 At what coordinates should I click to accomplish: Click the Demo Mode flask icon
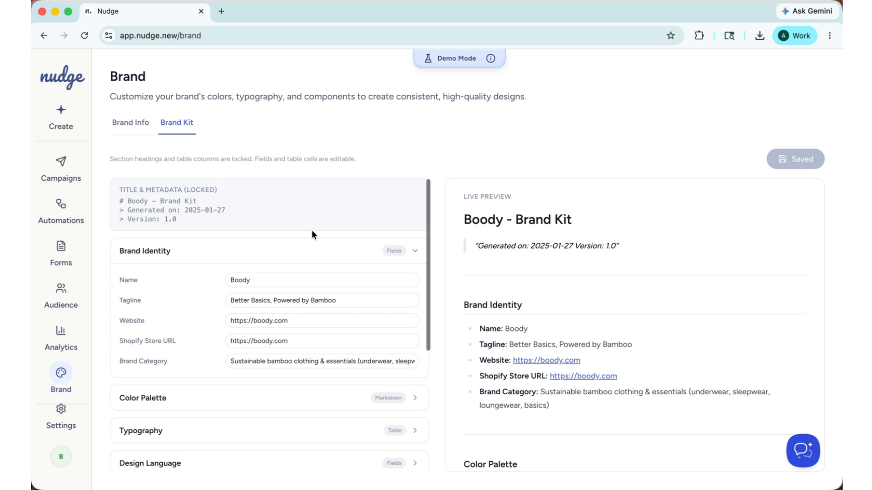[x=428, y=59]
